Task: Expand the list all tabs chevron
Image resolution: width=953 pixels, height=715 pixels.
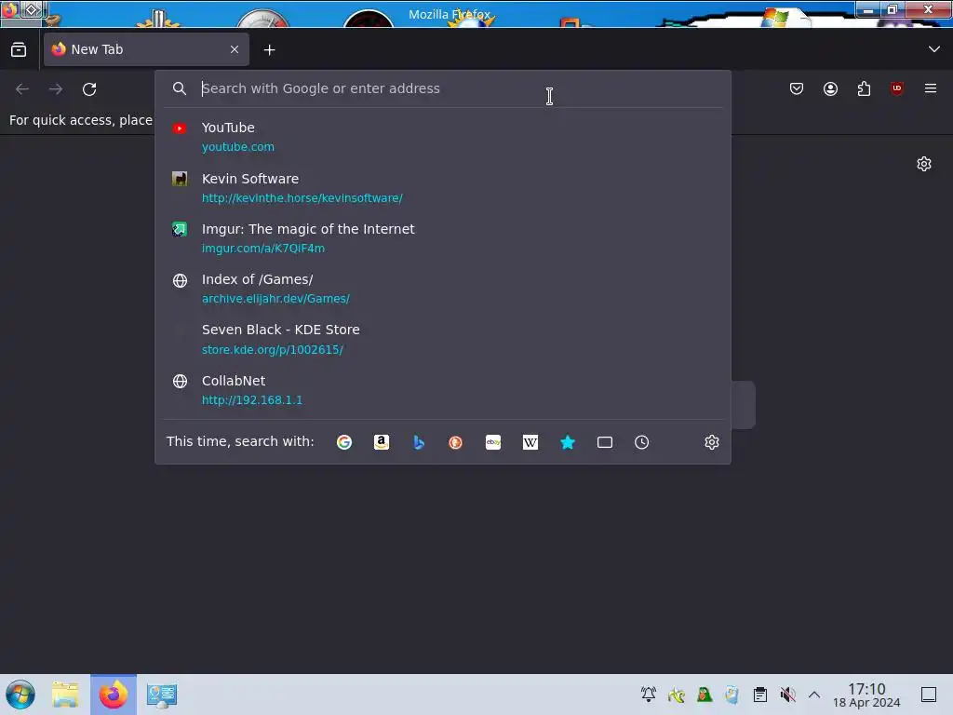Action: pyautogui.click(x=934, y=49)
